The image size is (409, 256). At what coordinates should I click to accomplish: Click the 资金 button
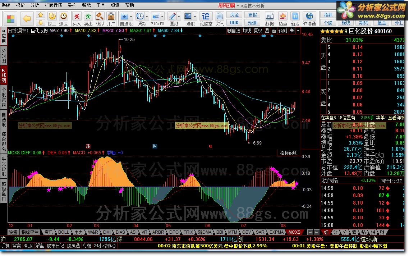click(x=234, y=15)
